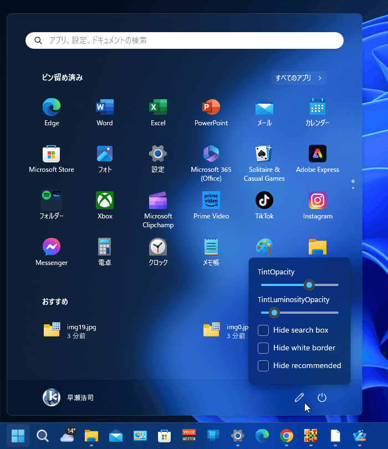This screenshot has width=388, height=449.
Task: Go to next pinned page dot
Action: tap(353, 188)
